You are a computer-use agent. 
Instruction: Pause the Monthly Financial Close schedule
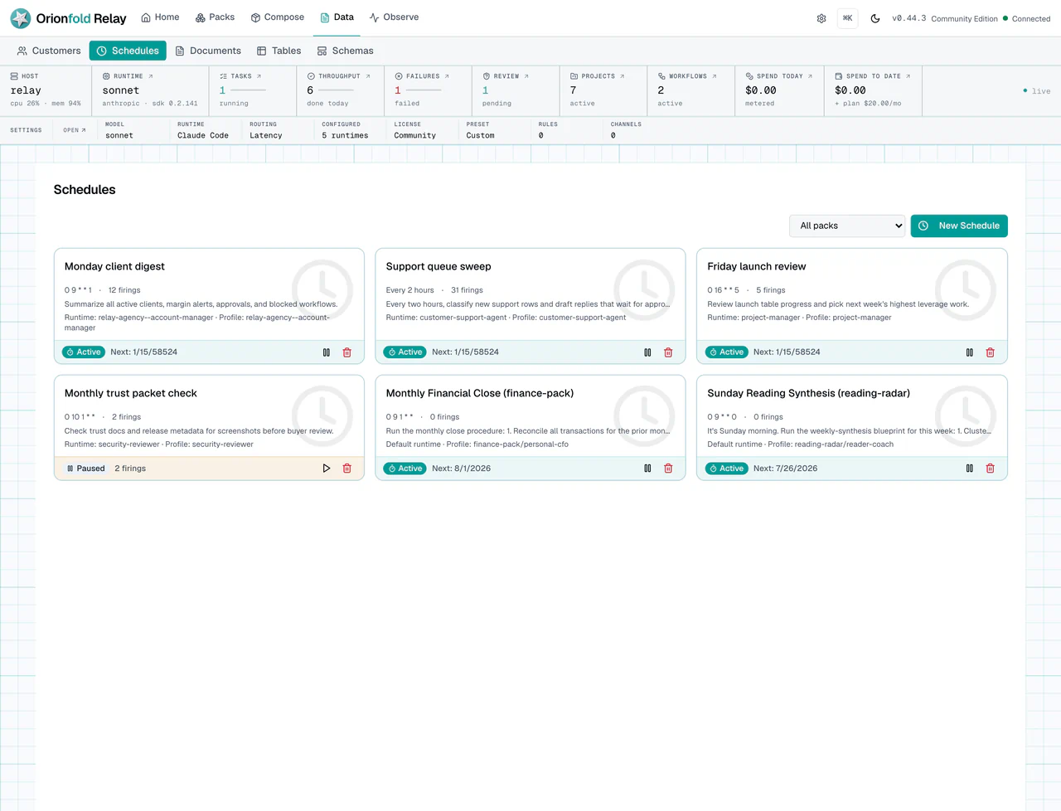tap(647, 469)
